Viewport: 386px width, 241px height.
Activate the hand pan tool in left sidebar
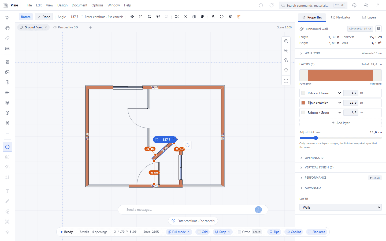pyautogui.click(x=8, y=28)
